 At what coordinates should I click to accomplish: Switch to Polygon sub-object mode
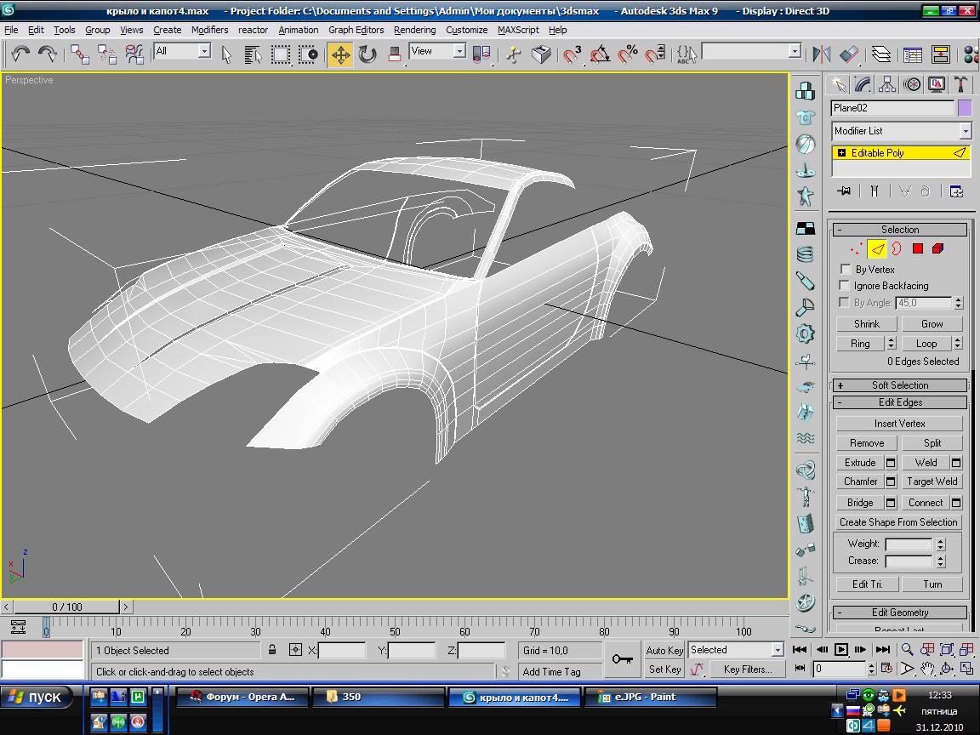tap(917, 249)
